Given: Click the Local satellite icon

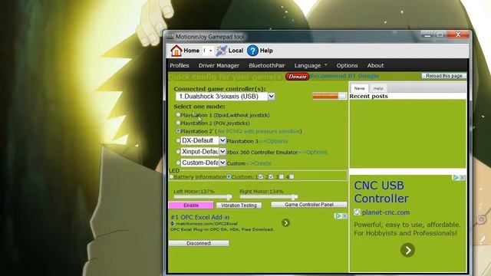Looking at the screenshot, I should [x=222, y=51].
